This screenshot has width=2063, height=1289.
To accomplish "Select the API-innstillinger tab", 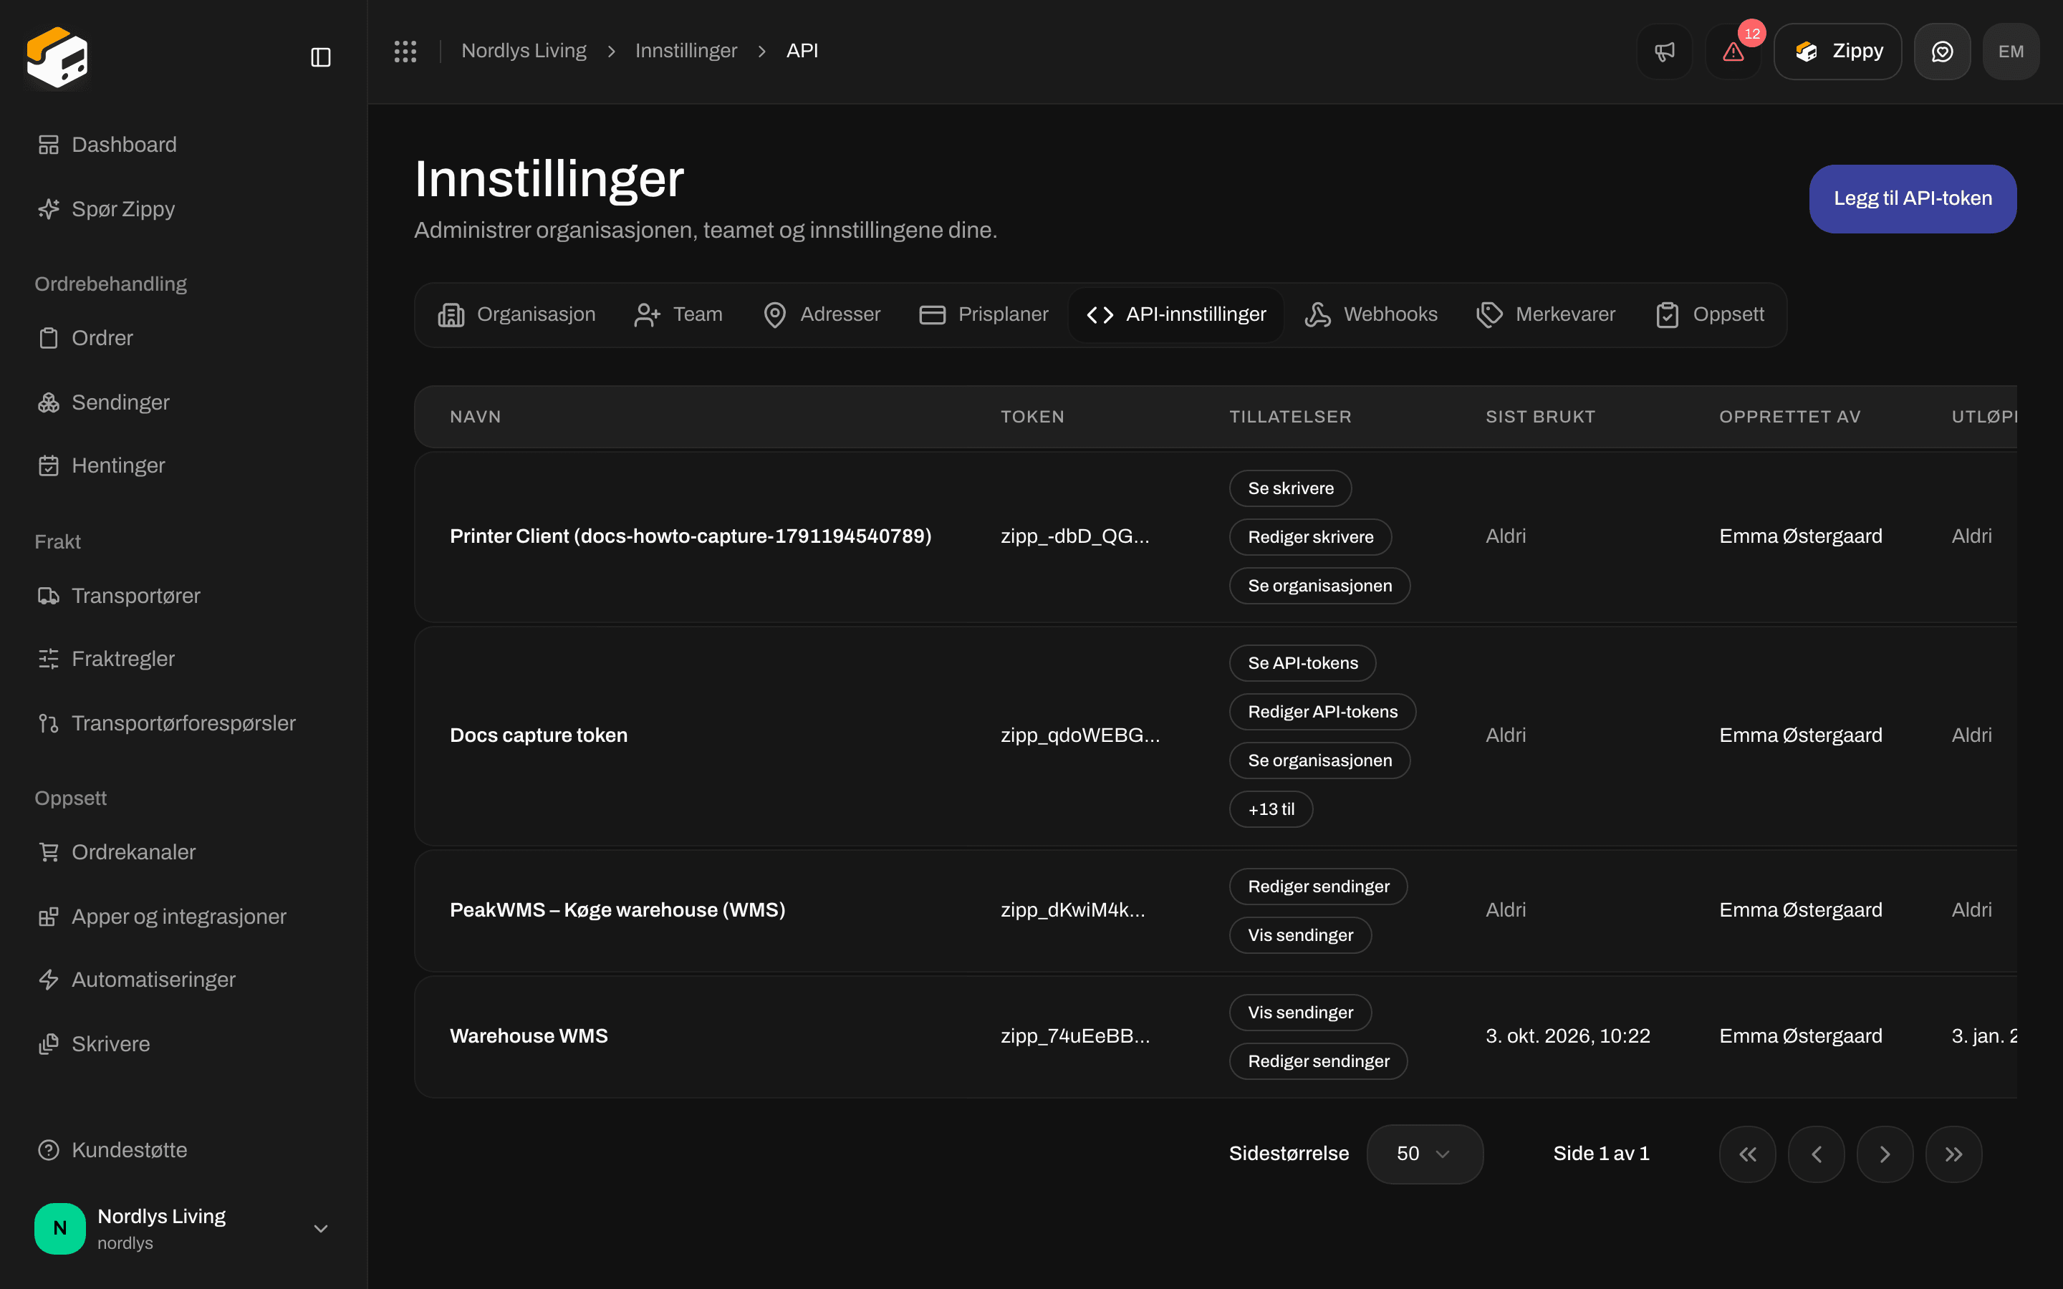I will pyautogui.click(x=1176, y=314).
